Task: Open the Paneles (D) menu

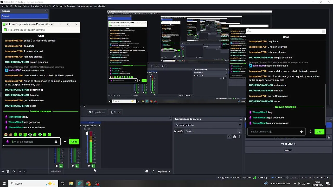Action: (x=37, y=6)
